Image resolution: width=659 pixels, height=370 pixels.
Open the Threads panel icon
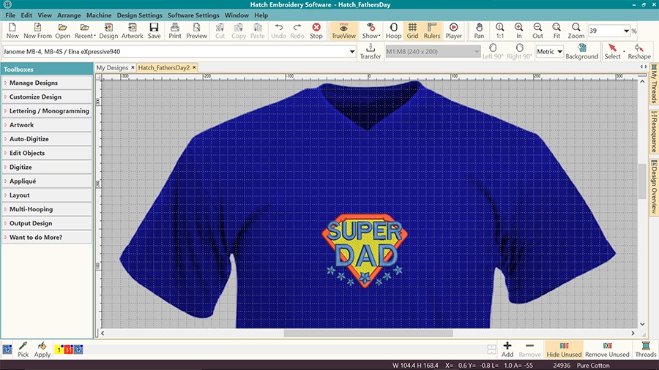(645, 349)
